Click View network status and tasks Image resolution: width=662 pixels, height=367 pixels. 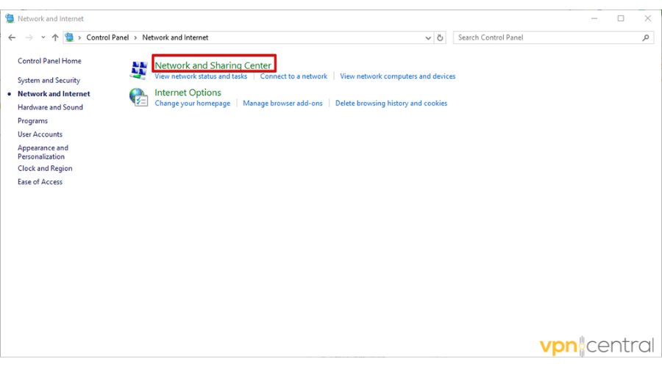click(x=201, y=76)
